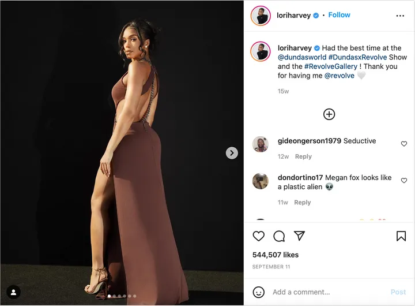The height and width of the screenshot is (306, 415).
Task: Click in the Add a comment field
Action: [x=326, y=292]
